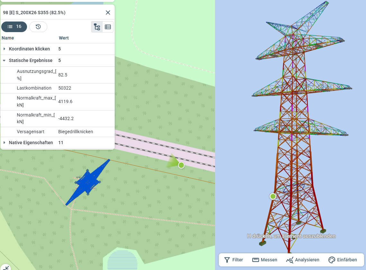Select the Lastkombination 50322 row

[x=57, y=88]
